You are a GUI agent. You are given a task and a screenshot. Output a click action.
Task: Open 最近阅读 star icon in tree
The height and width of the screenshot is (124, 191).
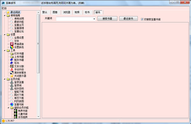pos(8,12)
